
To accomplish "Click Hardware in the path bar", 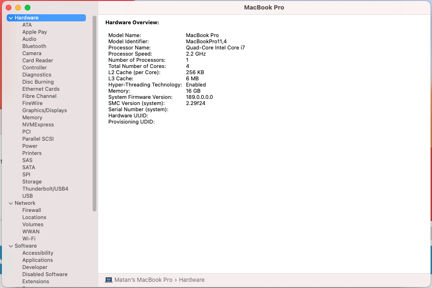I will 192,280.
